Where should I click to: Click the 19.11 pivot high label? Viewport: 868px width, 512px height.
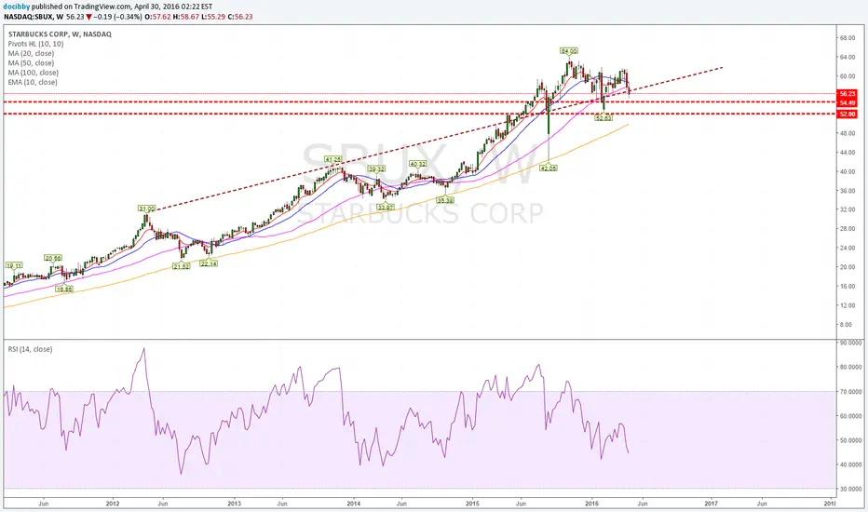tap(14, 265)
